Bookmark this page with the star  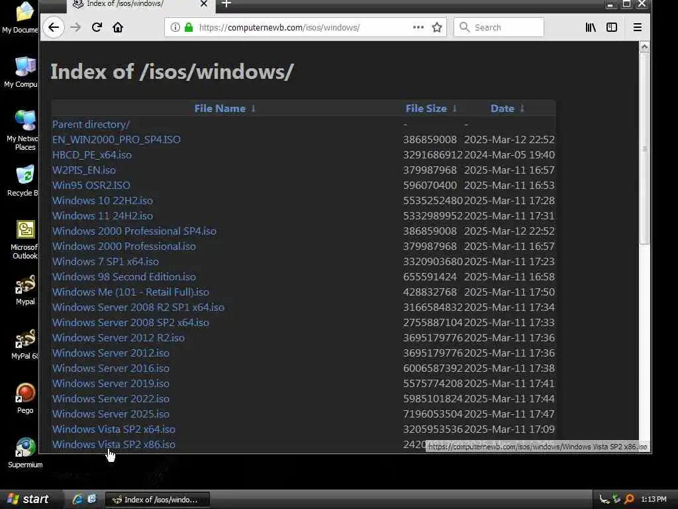tap(437, 27)
